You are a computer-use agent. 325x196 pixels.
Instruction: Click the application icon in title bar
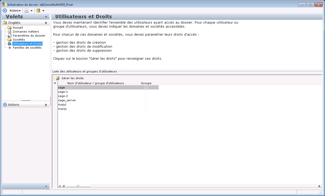tap(4, 5)
